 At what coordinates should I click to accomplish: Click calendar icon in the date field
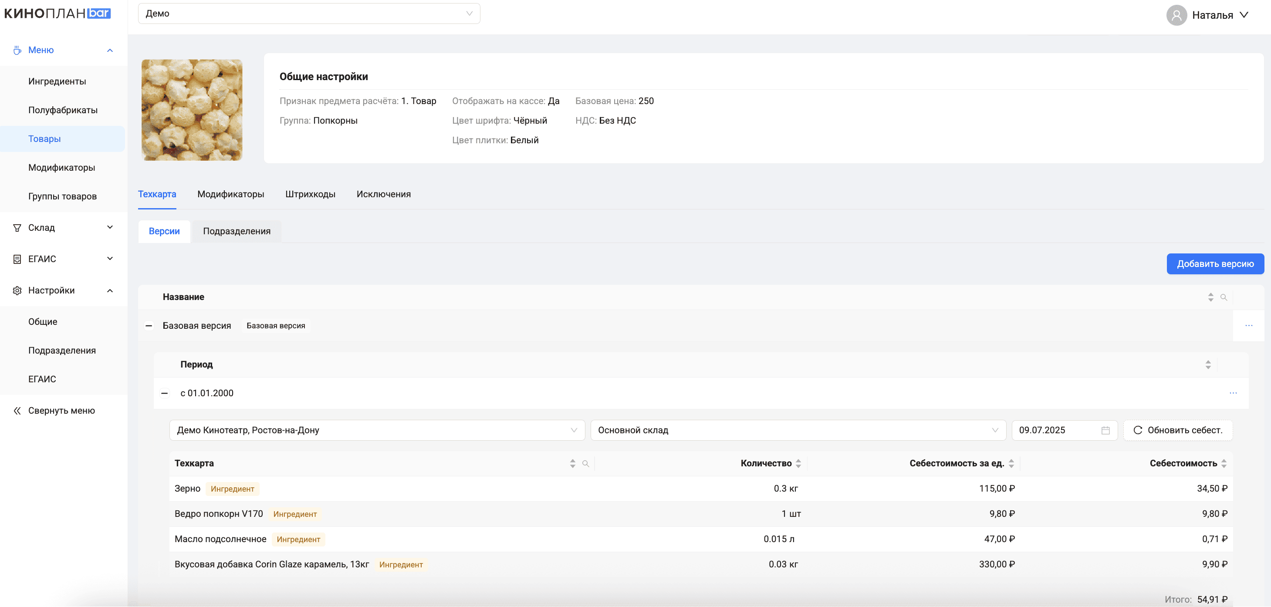[x=1105, y=431]
